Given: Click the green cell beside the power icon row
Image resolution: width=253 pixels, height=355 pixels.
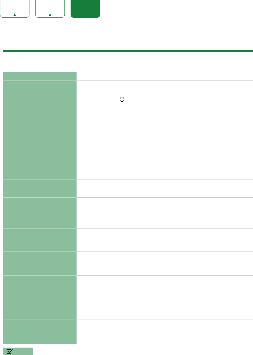Looking at the screenshot, I should coord(39,102).
